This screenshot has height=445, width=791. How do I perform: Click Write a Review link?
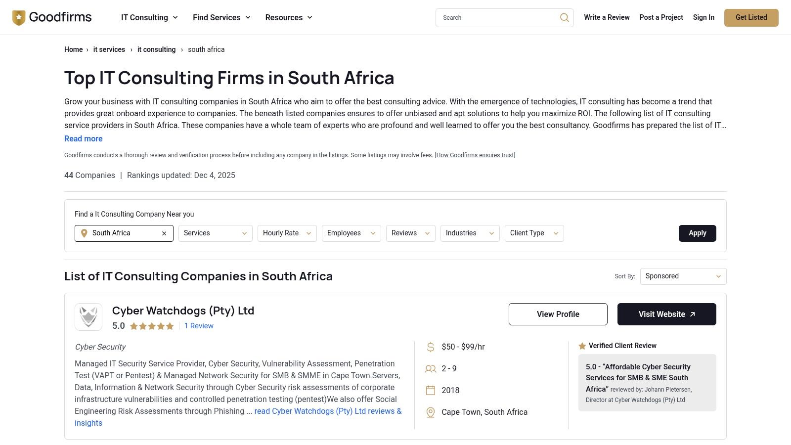(x=607, y=17)
